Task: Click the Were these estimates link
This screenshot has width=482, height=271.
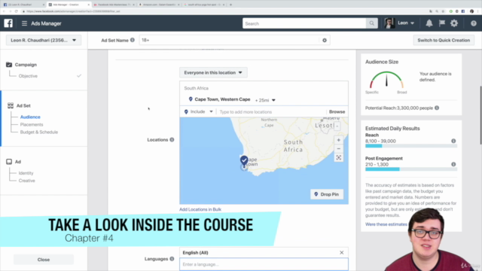Action: click(386, 224)
